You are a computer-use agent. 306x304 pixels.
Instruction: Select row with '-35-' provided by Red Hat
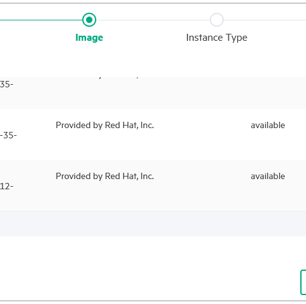pyautogui.click(x=153, y=134)
